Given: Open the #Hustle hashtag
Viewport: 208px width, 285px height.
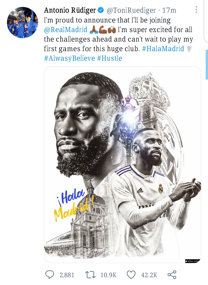Looking at the screenshot, I should pos(109,58).
